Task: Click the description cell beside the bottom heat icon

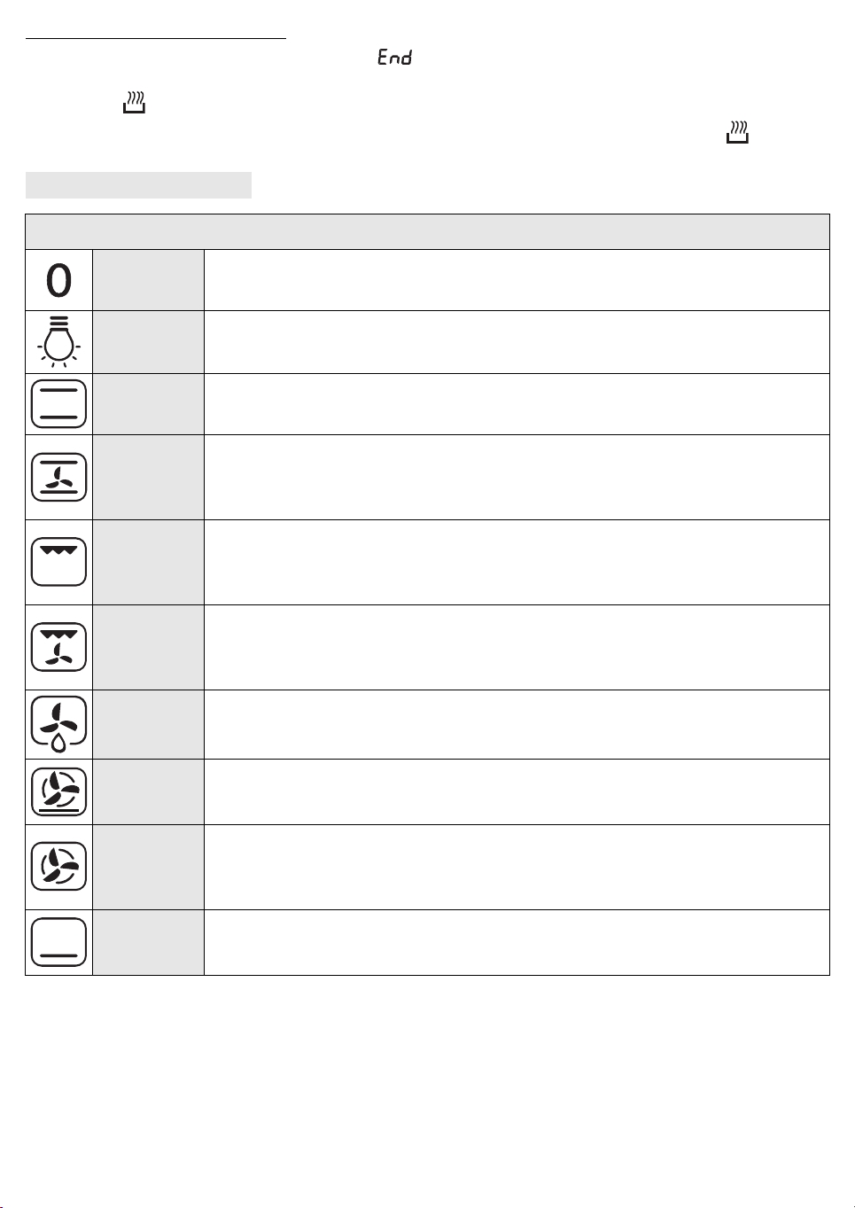Action: coord(517,942)
